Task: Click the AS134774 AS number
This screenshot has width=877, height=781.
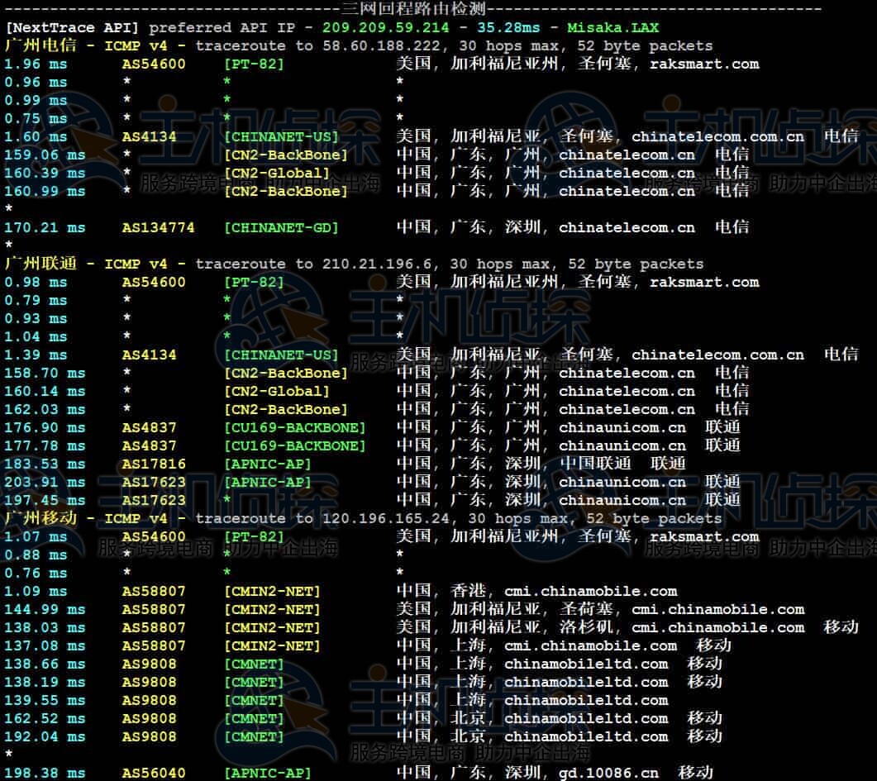Action: 159,227
